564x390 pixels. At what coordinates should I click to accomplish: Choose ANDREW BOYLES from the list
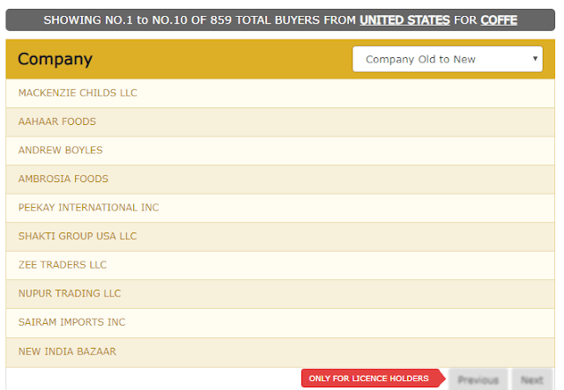60,151
